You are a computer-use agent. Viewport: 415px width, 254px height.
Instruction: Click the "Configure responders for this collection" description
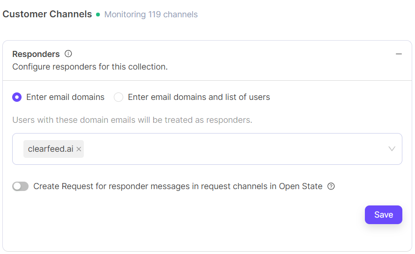[90, 67]
